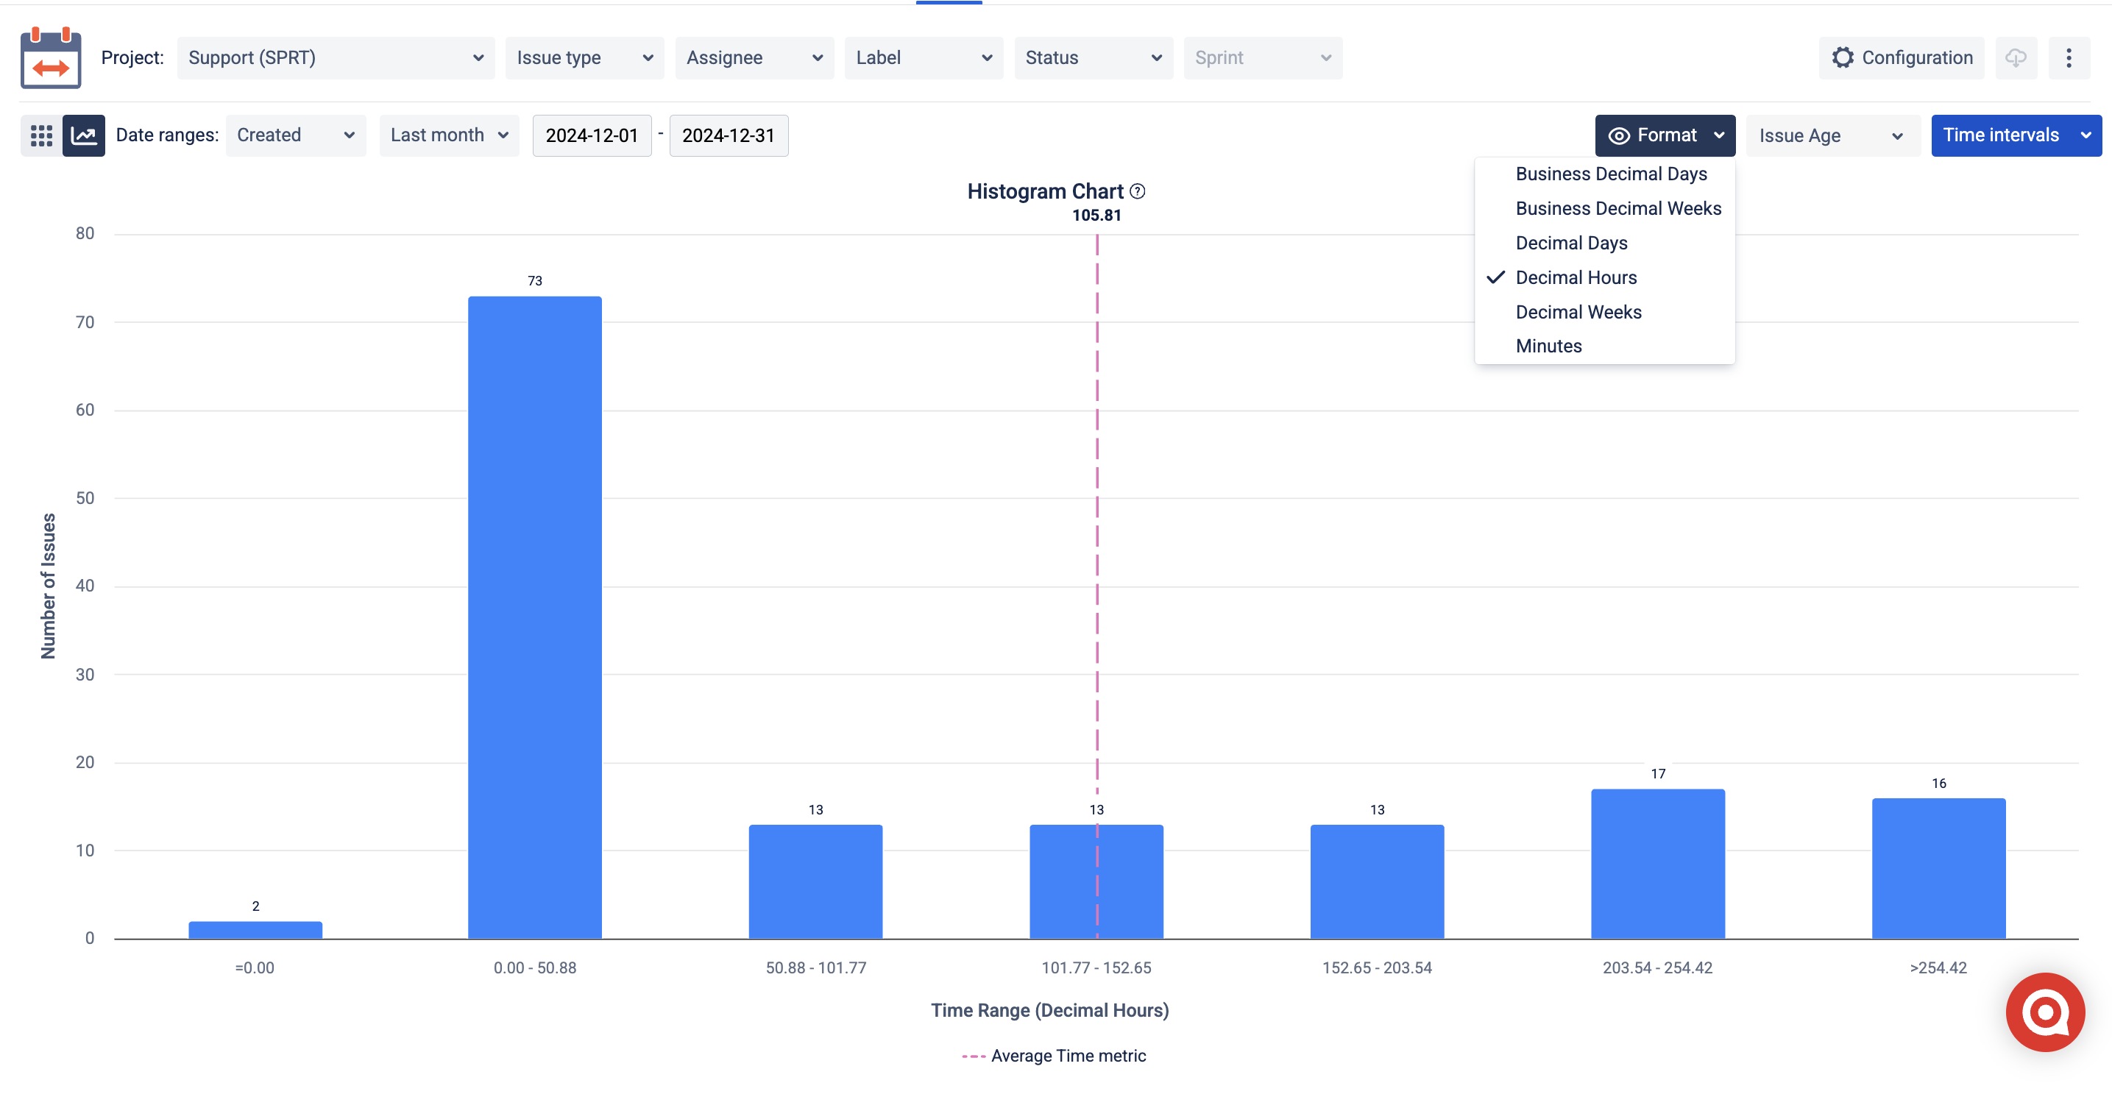This screenshot has width=2112, height=1108.
Task: Open the Issue Age report selector
Action: (x=1833, y=135)
